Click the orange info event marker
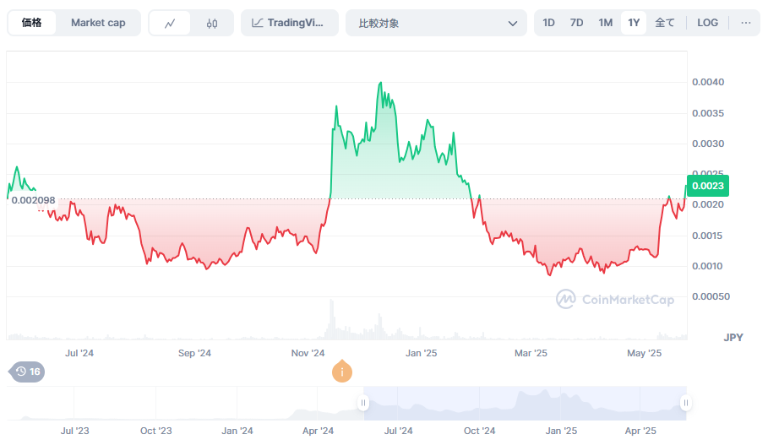This screenshot has height=445, width=768. click(342, 372)
